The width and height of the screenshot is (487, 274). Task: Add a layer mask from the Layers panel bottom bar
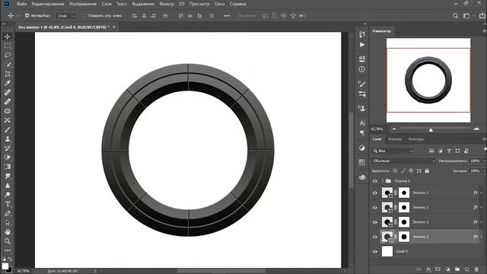click(438, 269)
